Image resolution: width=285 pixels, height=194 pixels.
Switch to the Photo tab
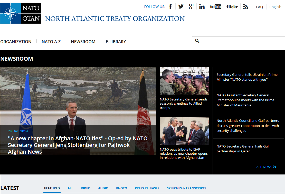122,188
